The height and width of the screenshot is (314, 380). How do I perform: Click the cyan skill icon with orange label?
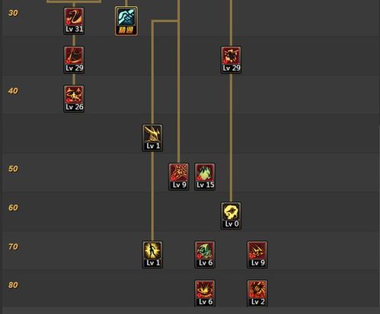(x=126, y=21)
